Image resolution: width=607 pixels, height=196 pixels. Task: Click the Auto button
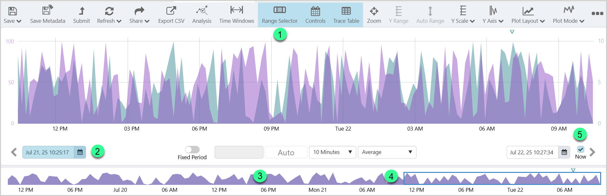(286, 152)
